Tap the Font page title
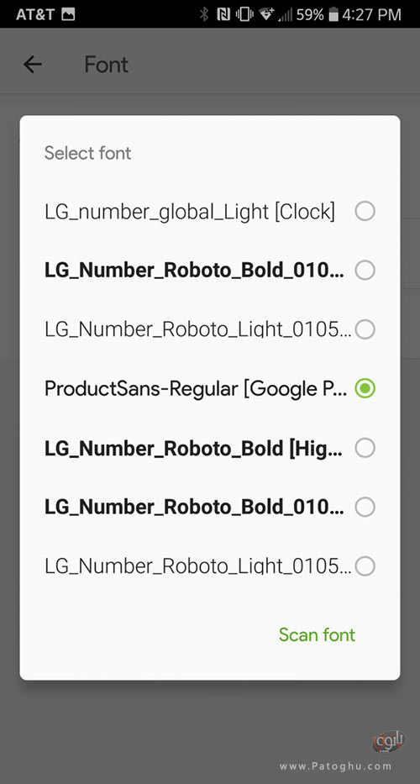 106,65
